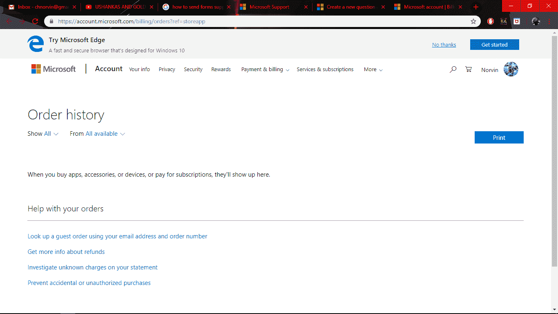Screen dimensions: 558x314
Task: Open a new tab with plus icon
Action: (476, 7)
